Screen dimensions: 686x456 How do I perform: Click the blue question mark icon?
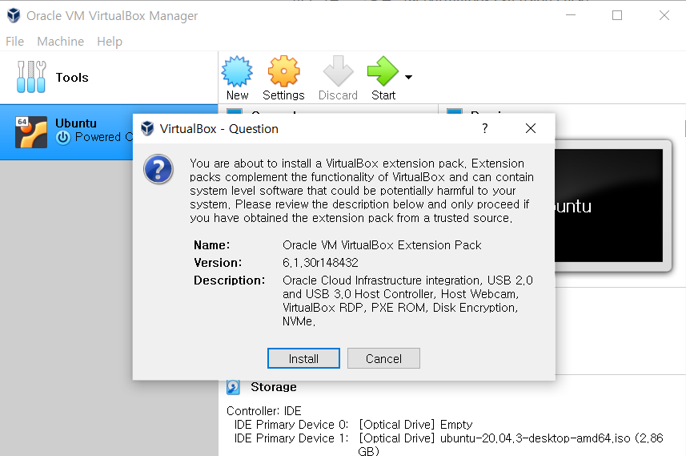tap(158, 168)
